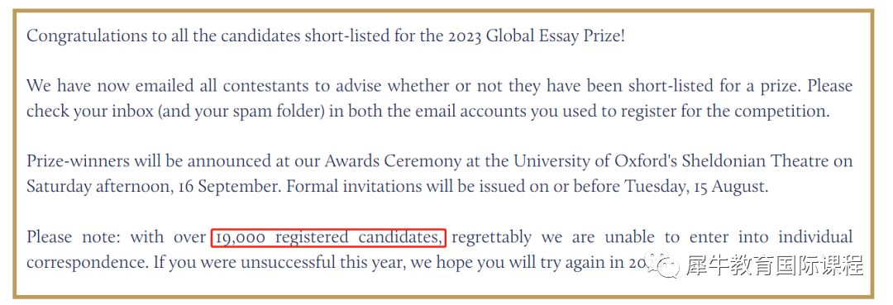Click 'check your inbox' text

(90, 111)
